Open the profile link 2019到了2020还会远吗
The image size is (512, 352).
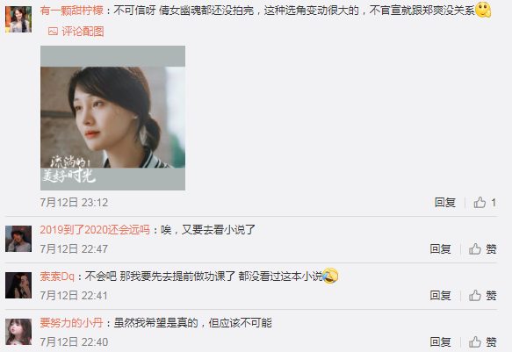coord(95,230)
